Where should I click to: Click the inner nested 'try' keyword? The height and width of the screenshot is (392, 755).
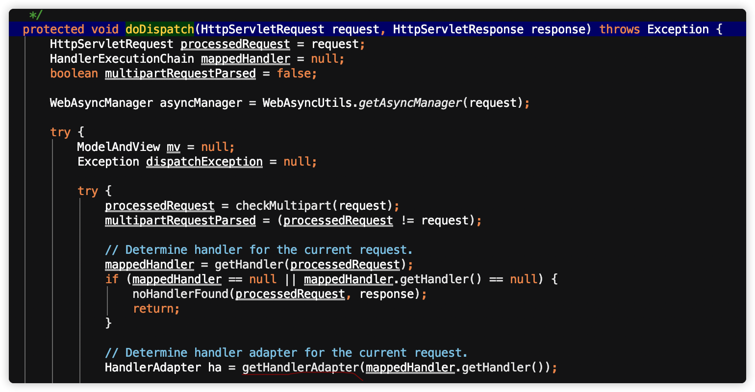tap(88, 191)
